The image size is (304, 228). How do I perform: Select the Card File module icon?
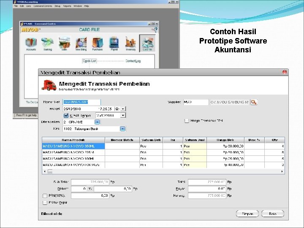147,43
